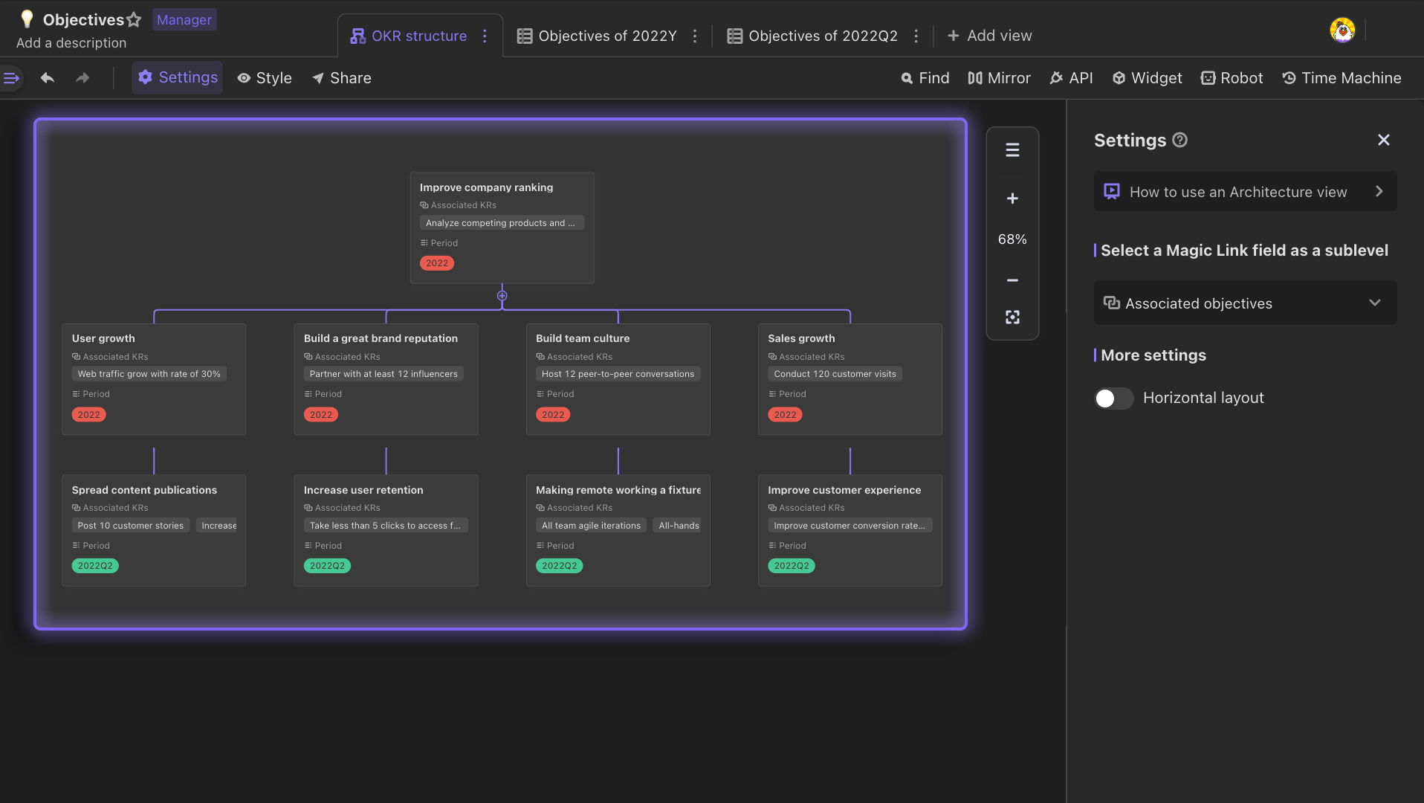The height and width of the screenshot is (803, 1424).
Task: Click Take less than 5 clicks tag
Action: (x=386, y=526)
